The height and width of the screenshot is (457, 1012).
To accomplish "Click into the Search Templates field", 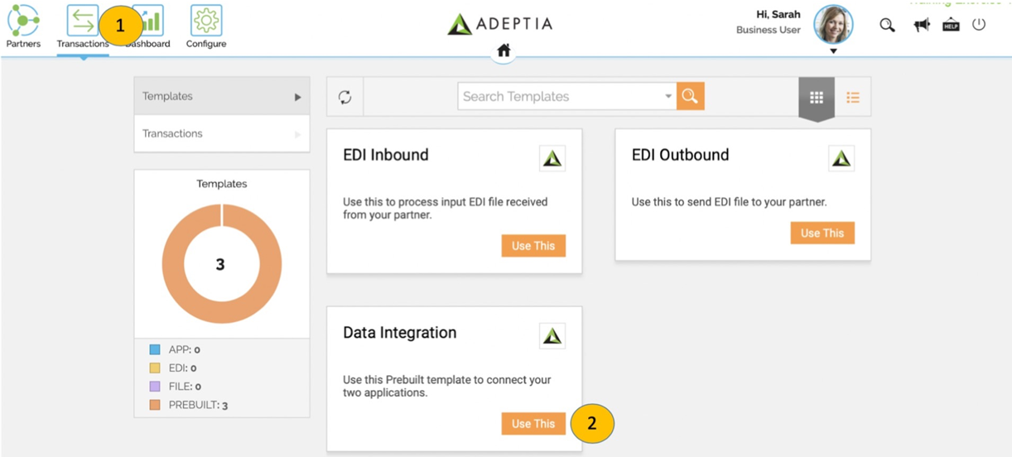I will point(562,96).
